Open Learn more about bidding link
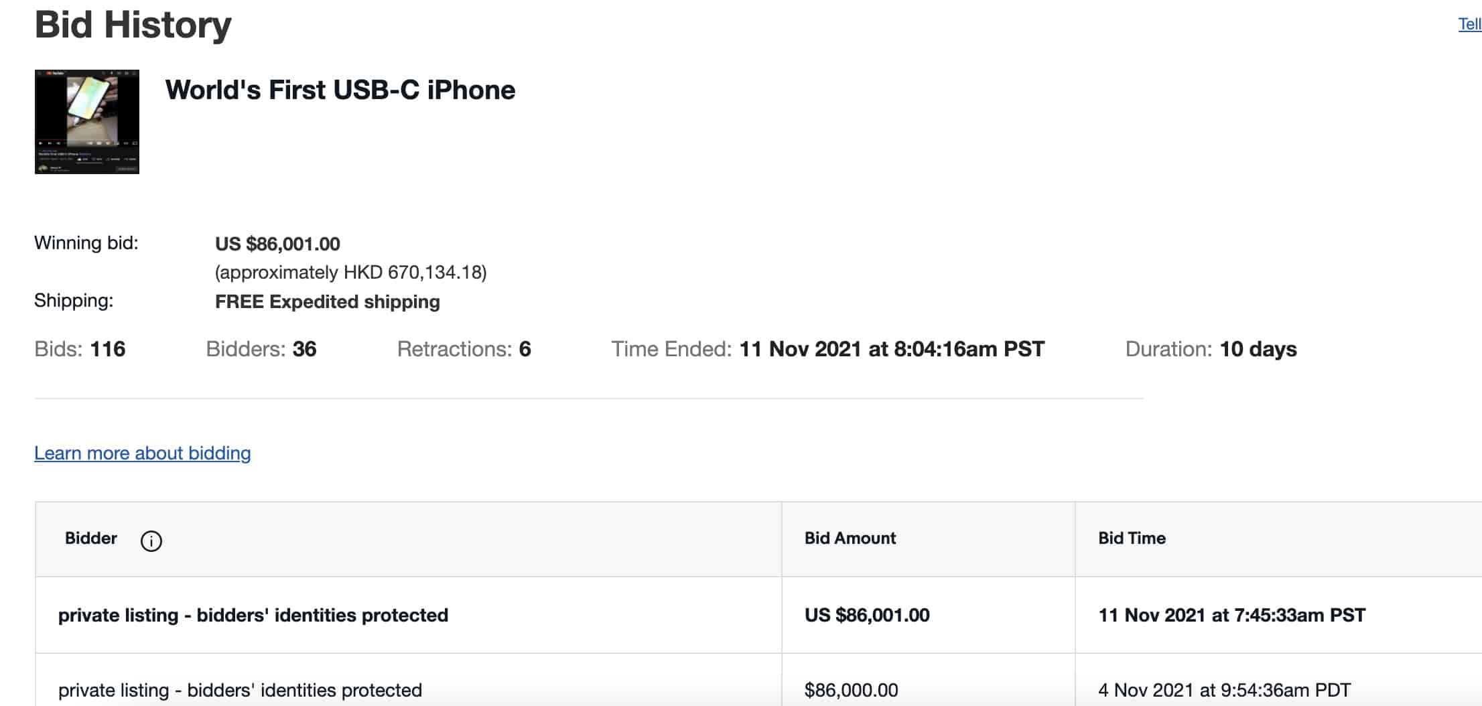Viewport: 1482px width, 706px height. (x=143, y=453)
